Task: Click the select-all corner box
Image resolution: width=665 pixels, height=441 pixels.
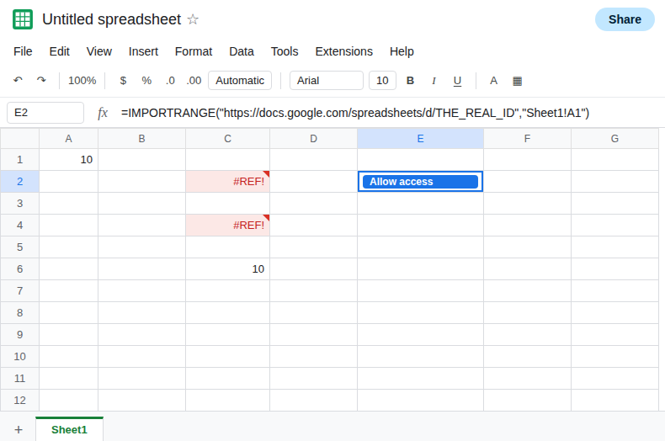Action: point(19,139)
